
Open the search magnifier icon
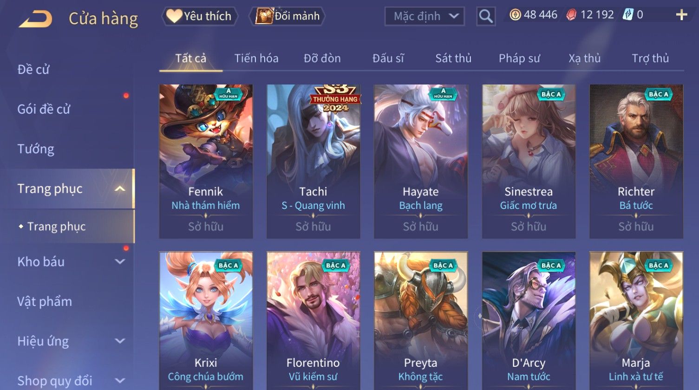(x=486, y=16)
